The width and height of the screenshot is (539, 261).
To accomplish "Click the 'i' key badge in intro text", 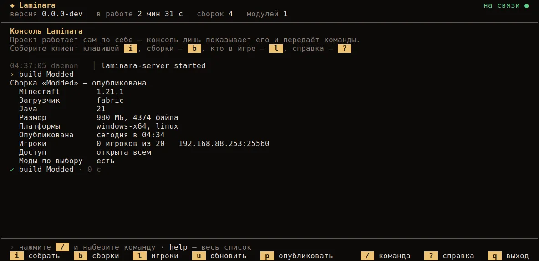I will (x=130, y=48).
